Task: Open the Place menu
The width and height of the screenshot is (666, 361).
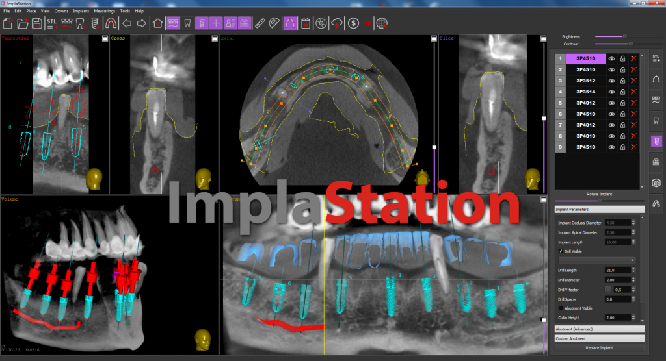Action: [x=31, y=11]
